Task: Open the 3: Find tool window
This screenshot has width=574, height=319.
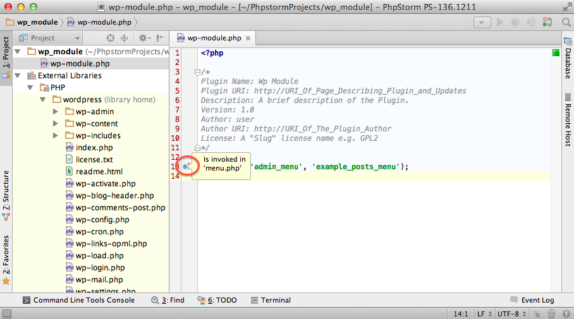Action: [x=168, y=300]
